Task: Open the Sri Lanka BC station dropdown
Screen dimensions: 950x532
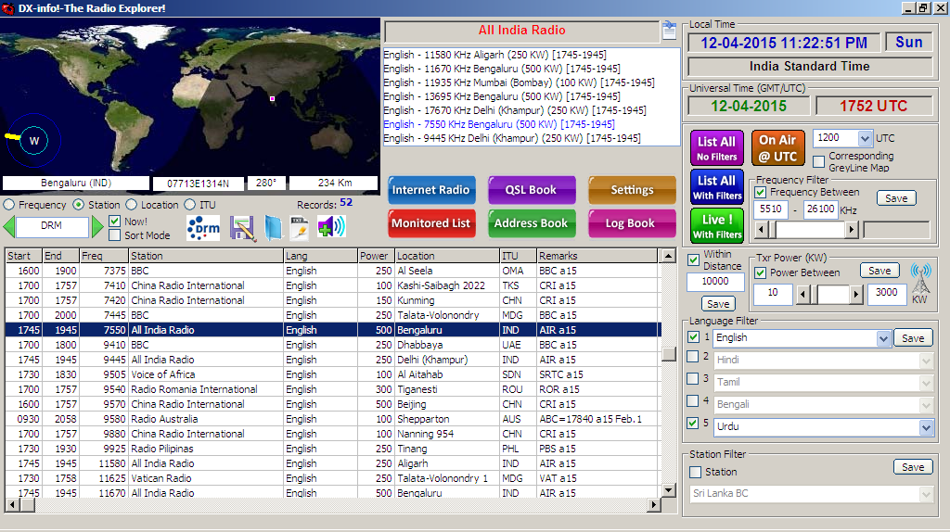Action: click(x=926, y=494)
